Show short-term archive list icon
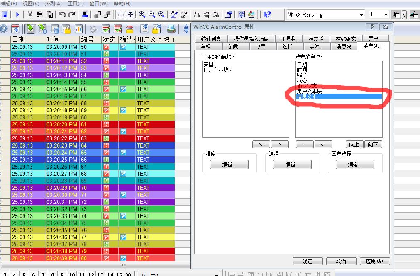The width and height of the screenshot is (420, 276). pos(43,29)
